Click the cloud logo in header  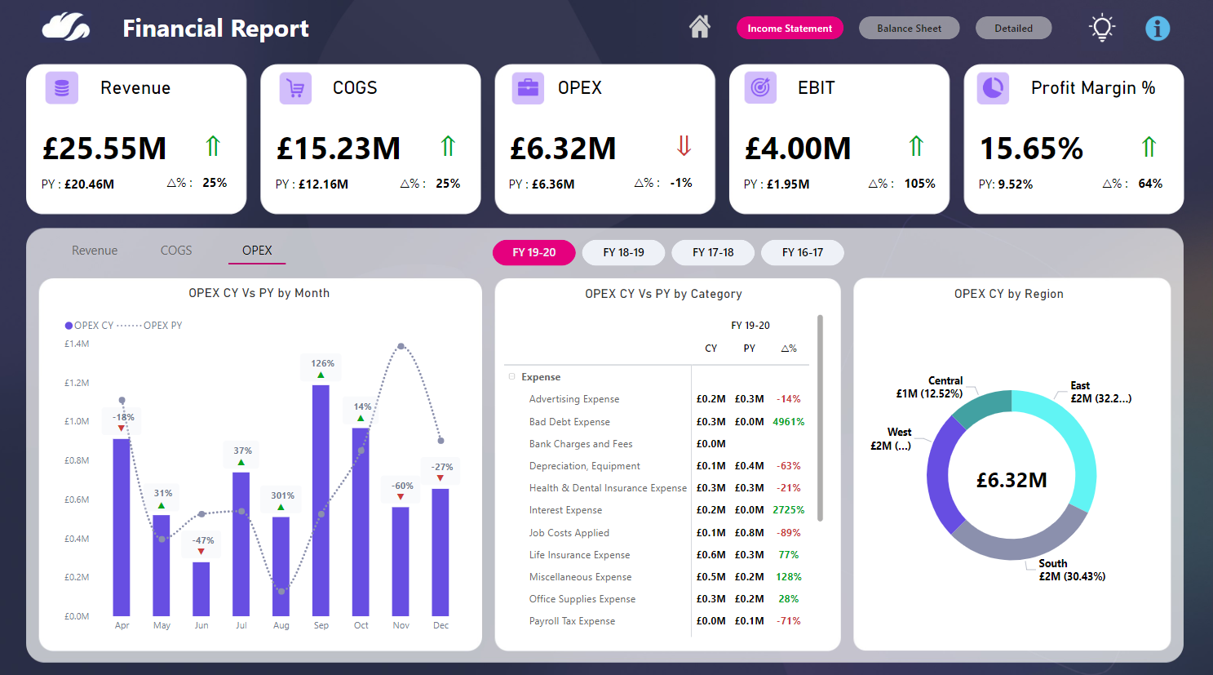pyautogui.click(x=66, y=27)
